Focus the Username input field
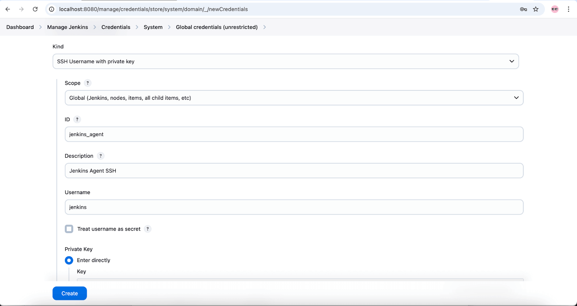The image size is (577, 306). coord(294,207)
